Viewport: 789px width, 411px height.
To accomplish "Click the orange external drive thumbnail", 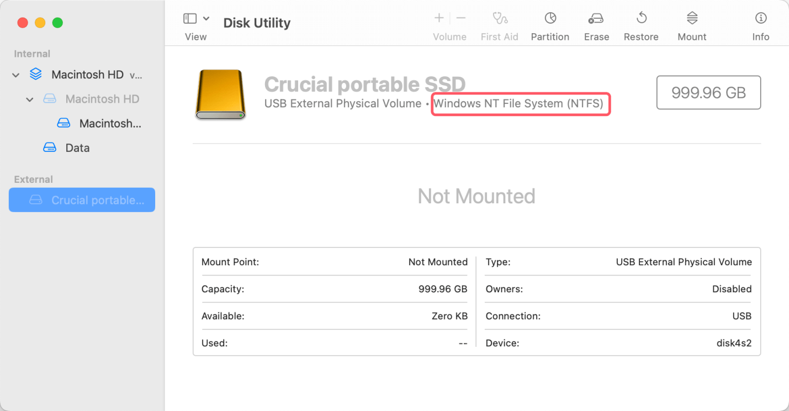I will [x=220, y=94].
